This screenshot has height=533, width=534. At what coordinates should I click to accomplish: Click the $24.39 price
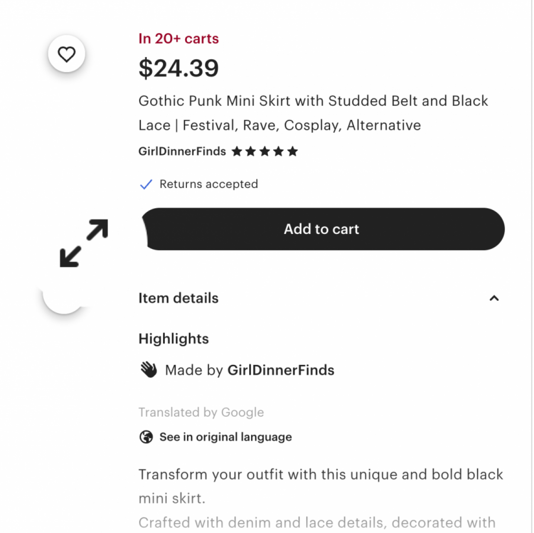pos(179,68)
